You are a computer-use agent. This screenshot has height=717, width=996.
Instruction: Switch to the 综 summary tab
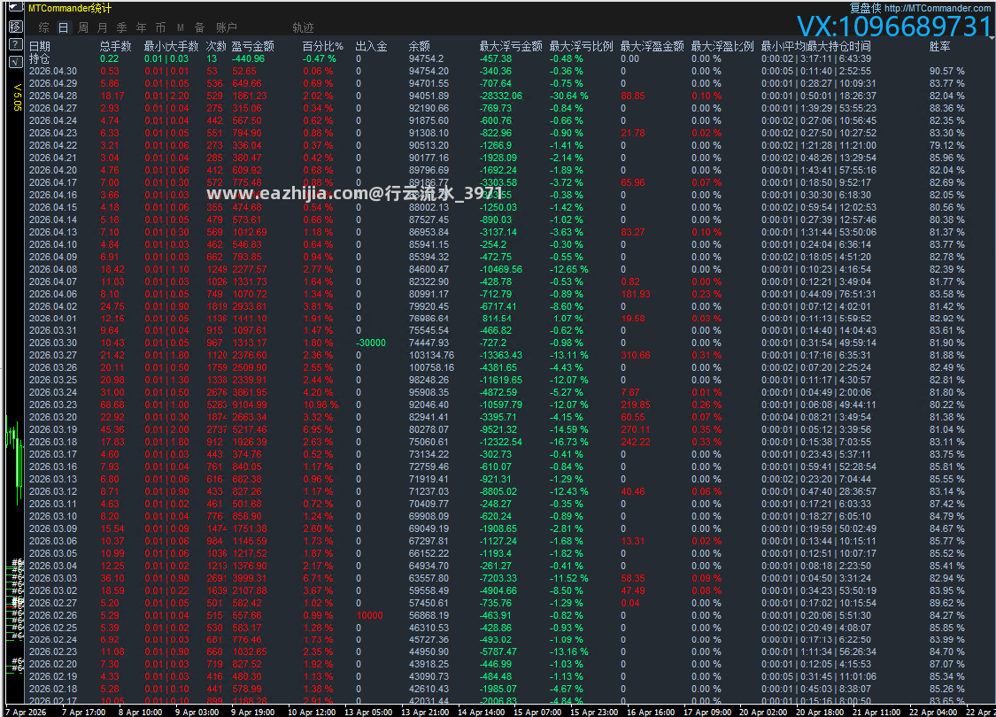44,27
